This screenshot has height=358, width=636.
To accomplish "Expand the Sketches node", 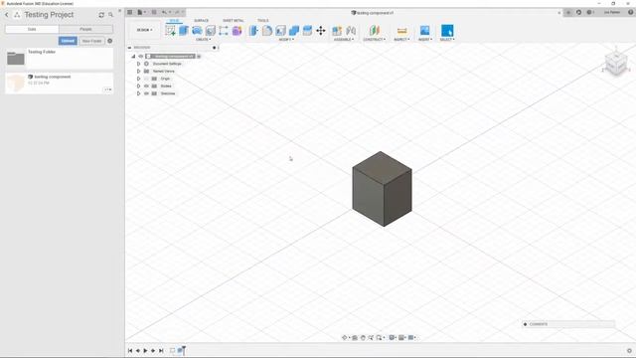I will coord(139,93).
